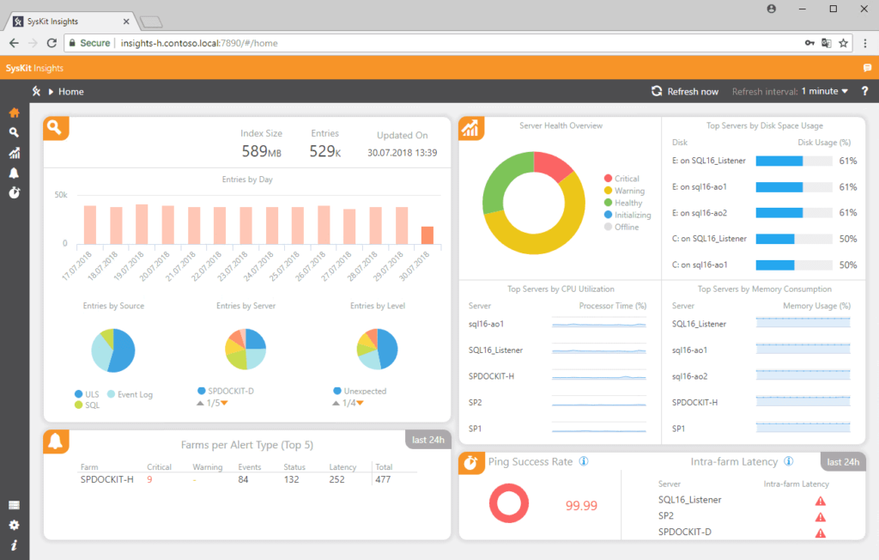Open a new browser tab
Image resolution: width=879 pixels, height=560 pixels.
click(151, 21)
